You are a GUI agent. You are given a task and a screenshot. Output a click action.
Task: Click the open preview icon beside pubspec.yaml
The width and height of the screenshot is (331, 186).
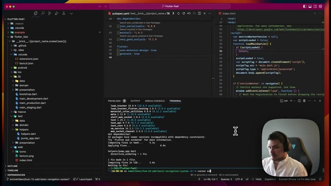tap(168, 13)
